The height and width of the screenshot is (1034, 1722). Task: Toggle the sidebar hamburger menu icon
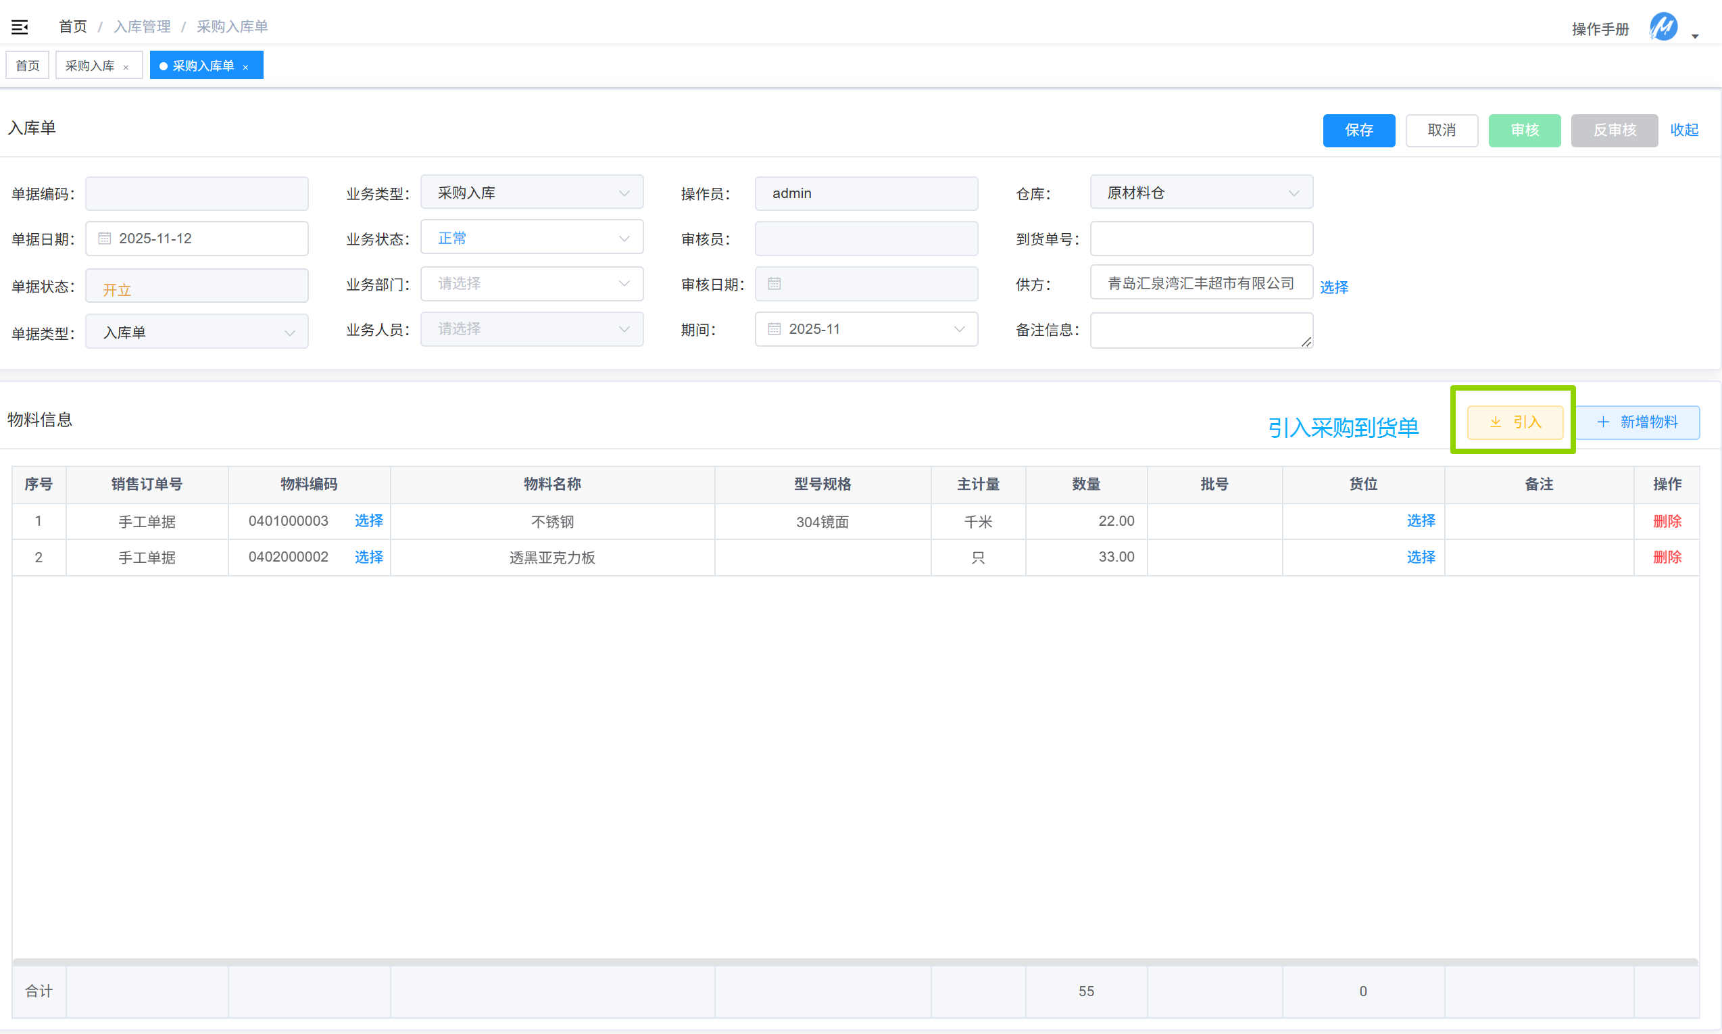[20, 27]
